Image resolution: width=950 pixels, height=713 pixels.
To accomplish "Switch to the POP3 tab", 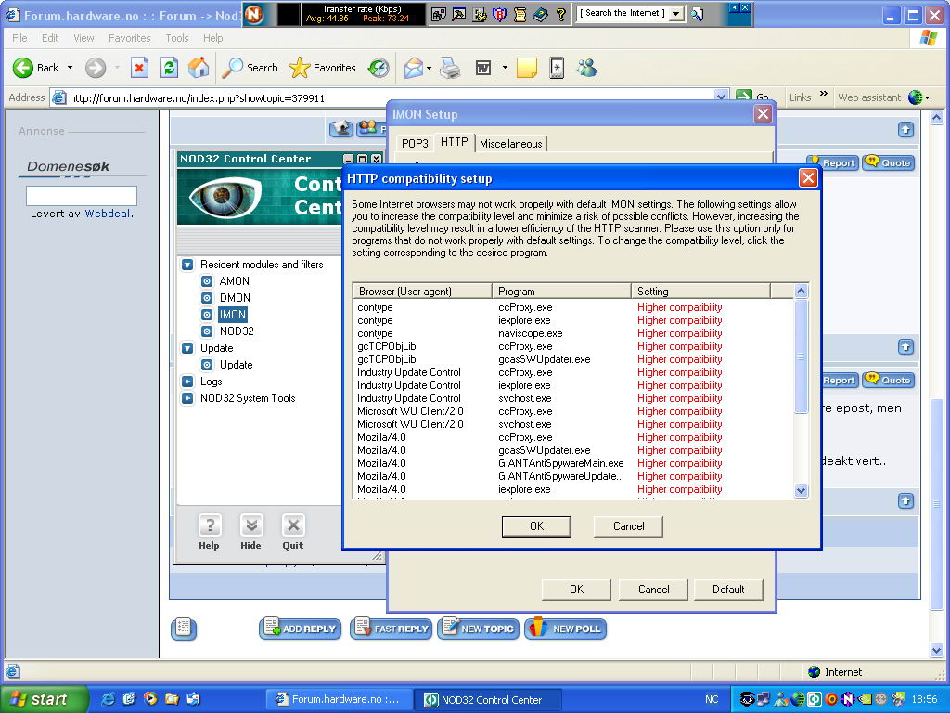I will coord(415,144).
